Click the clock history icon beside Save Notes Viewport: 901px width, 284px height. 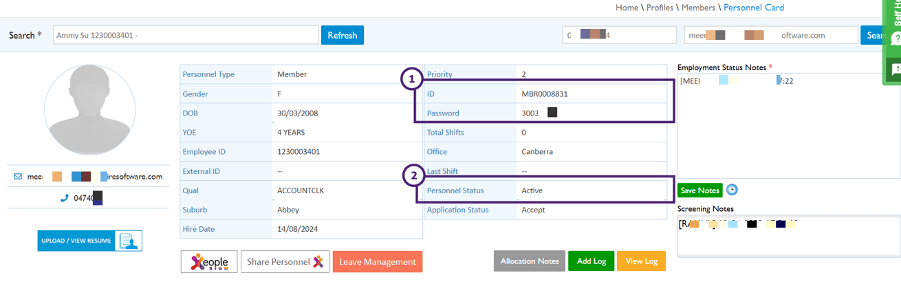(732, 190)
